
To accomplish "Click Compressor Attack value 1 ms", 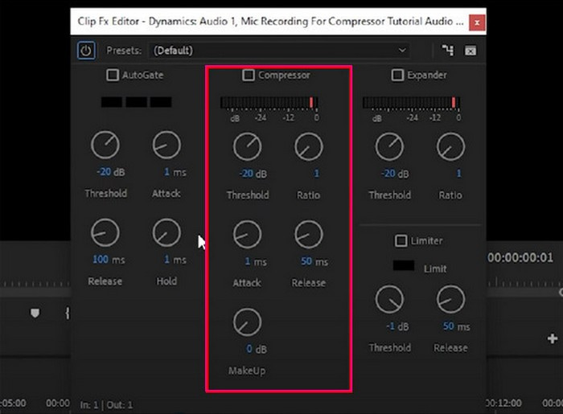I will 256,261.
